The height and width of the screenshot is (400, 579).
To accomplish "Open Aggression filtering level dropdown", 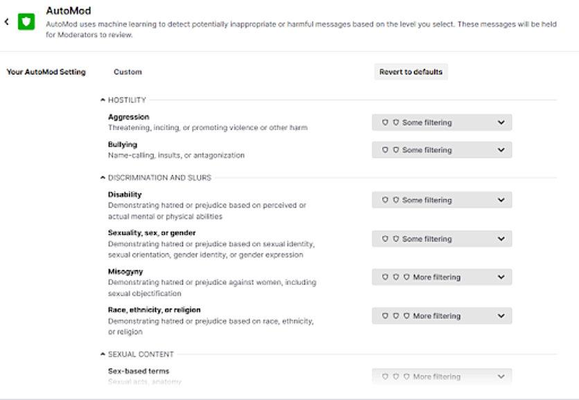I will 442,122.
